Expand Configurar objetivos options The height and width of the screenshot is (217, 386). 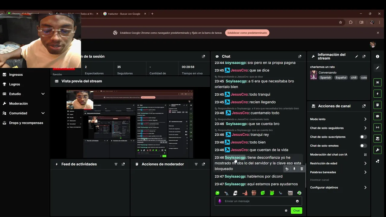click(x=365, y=187)
